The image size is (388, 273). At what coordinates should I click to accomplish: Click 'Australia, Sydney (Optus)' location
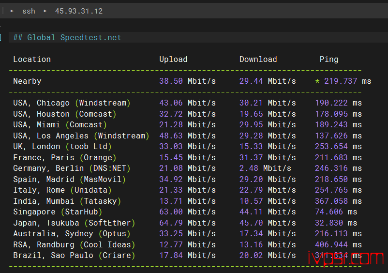point(72,234)
